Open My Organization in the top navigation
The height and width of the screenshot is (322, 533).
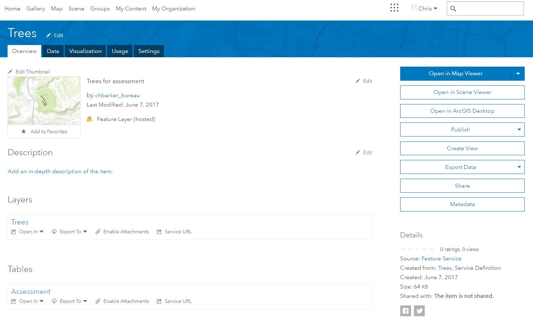point(174,9)
